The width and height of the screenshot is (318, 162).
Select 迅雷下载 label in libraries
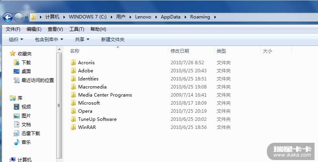tap(31, 133)
